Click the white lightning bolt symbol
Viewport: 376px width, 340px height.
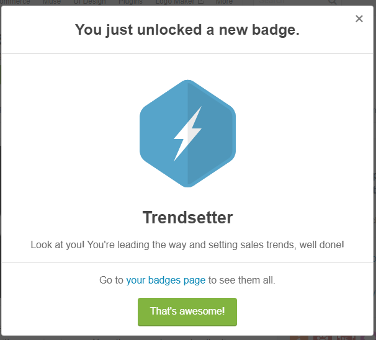click(187, 133)
